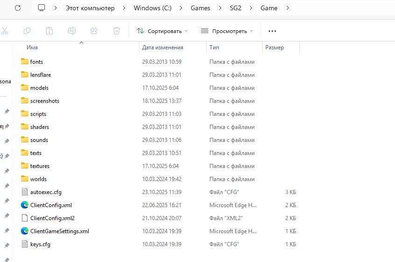Click the Rename icon in toolbar

(x=72, y=31)
